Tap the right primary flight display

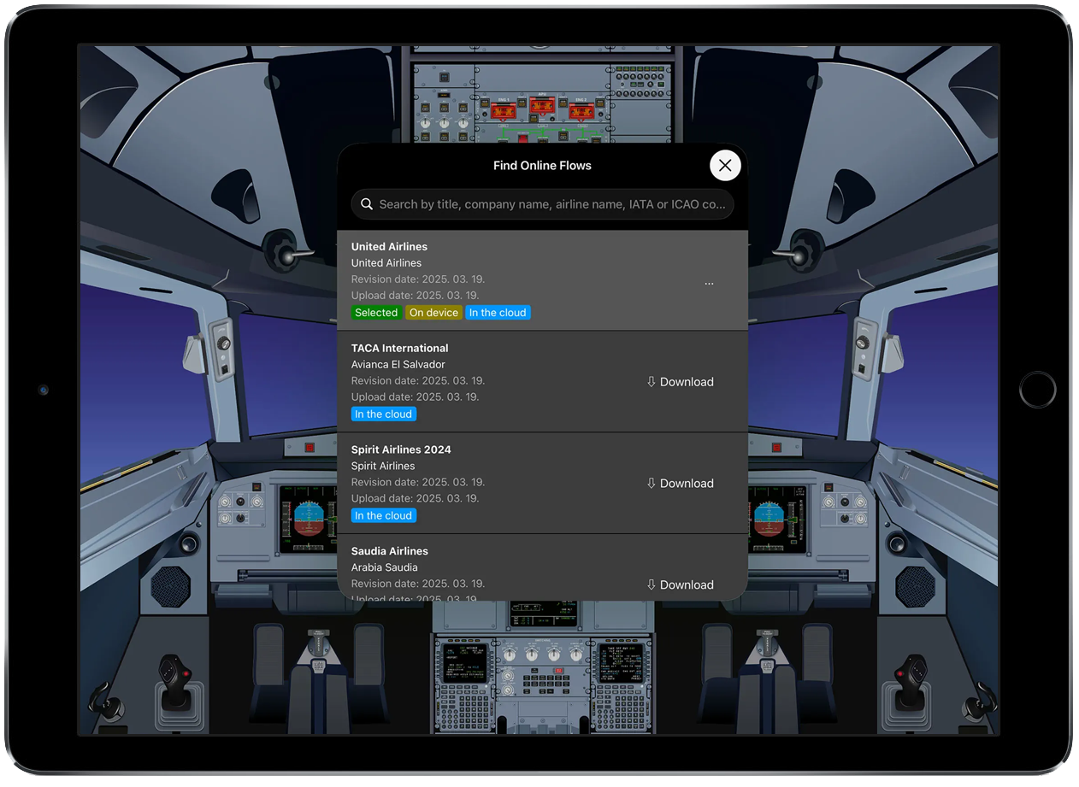tap(777, 519)
